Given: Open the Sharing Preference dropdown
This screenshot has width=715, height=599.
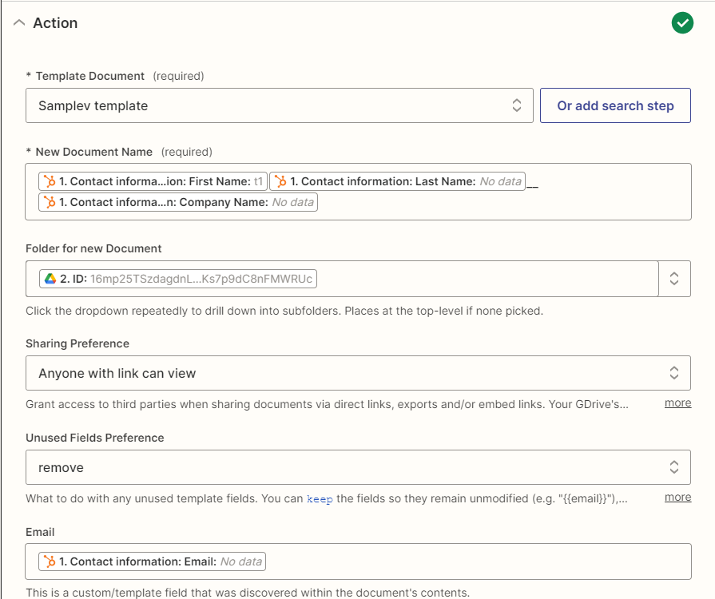Looking at the screenshot, I should point(358,373).
